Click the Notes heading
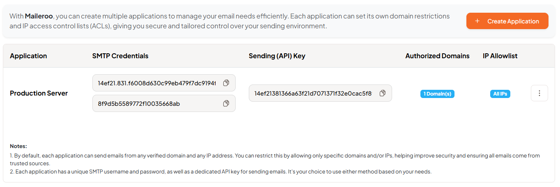This screenshot has height=187, width=560. pos(18,146)
